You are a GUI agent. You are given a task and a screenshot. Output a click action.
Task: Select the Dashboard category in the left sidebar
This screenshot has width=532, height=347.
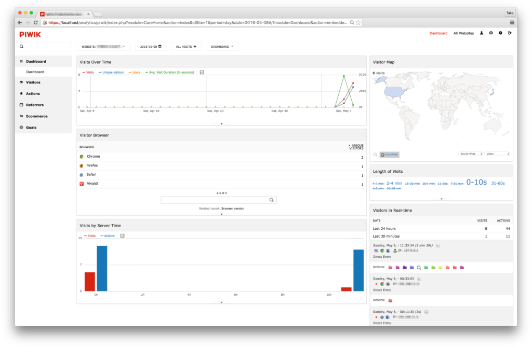[44, 61]
